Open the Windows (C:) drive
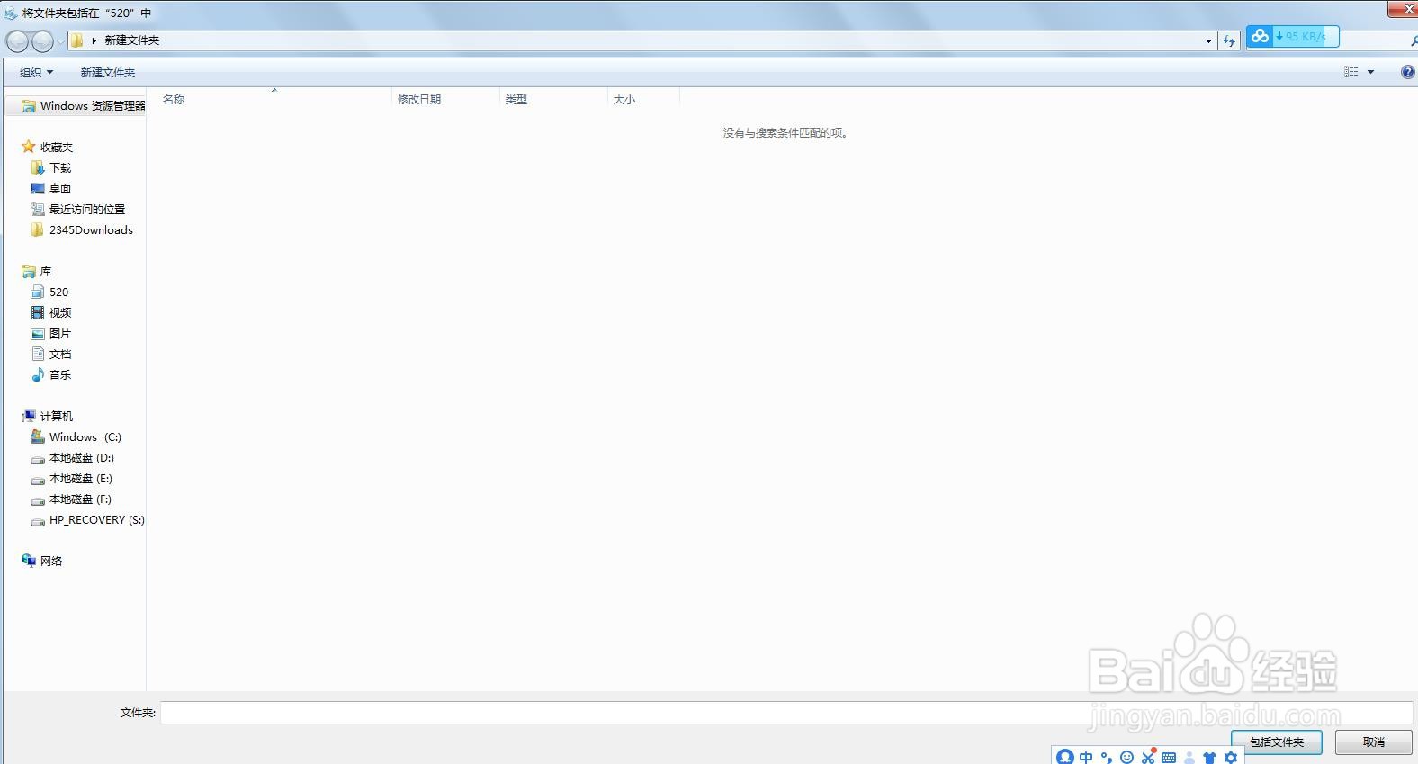The image size is (1418, 764). click(85, 436)
